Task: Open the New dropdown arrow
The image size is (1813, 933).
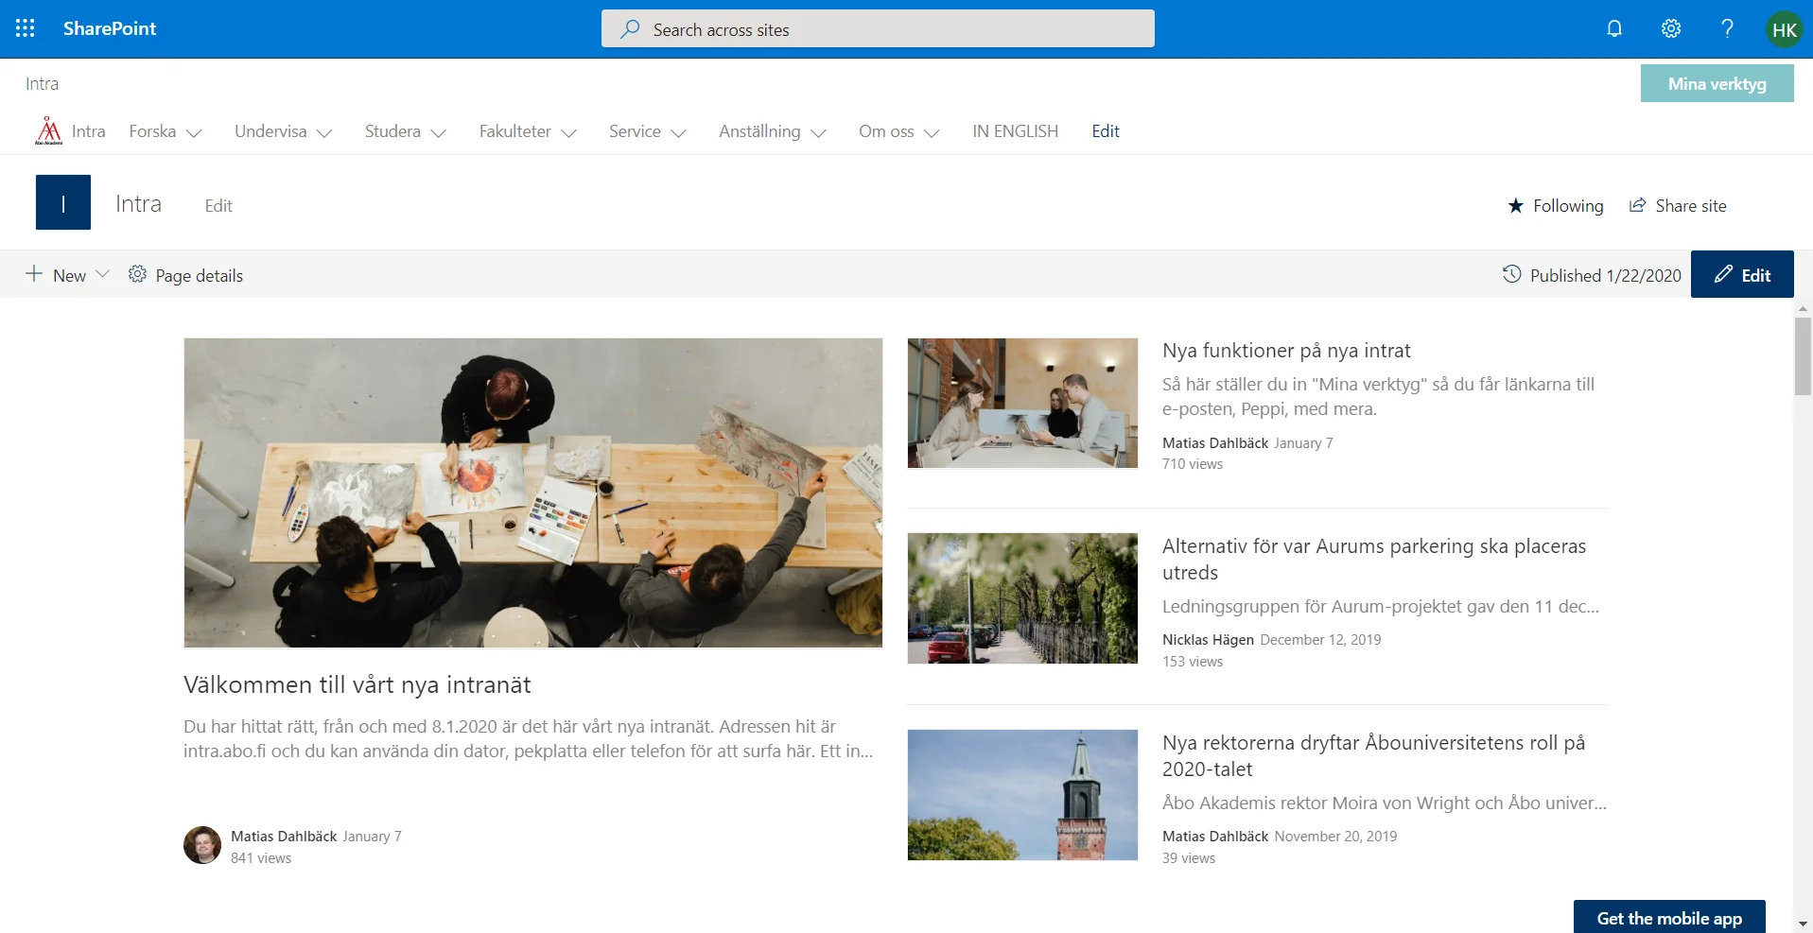Action: pyautogui.click(x=103, y=274)
